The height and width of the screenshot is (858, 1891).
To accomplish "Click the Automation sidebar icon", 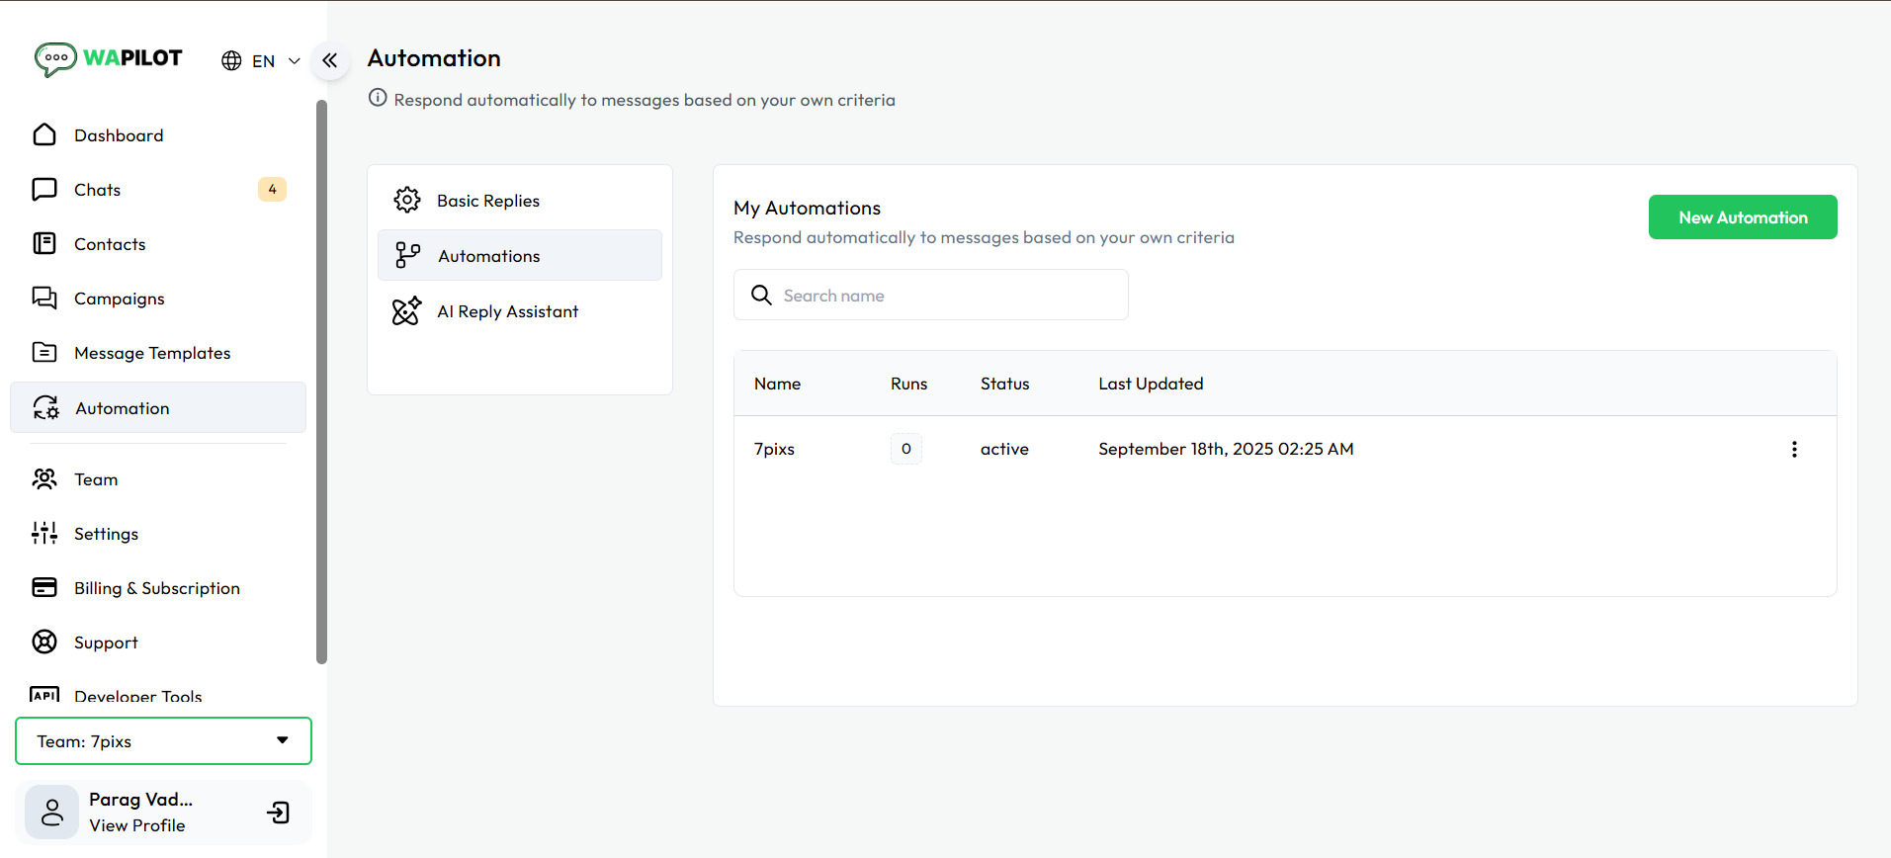I will (x=45, y=407).
